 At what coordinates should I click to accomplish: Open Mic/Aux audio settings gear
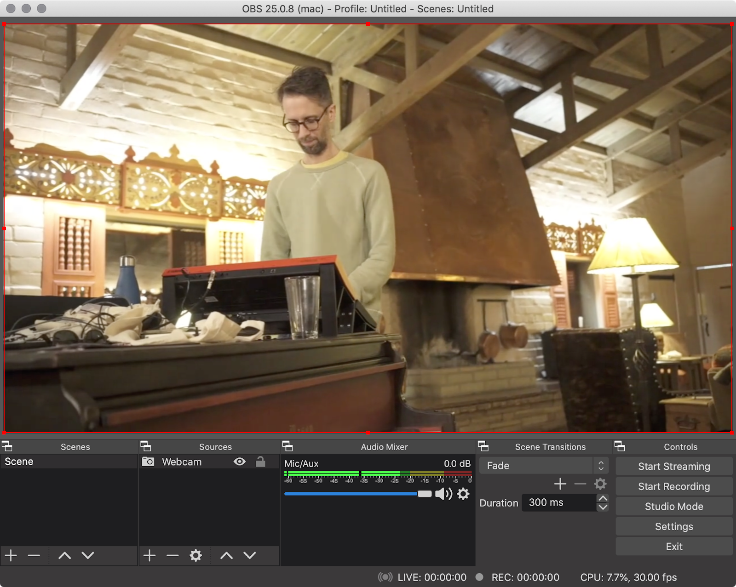coord(463,494)
